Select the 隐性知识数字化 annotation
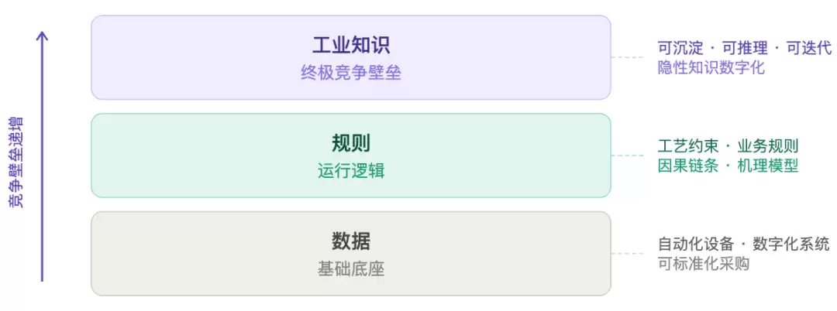Screen dimensions: 837x311 (x=711, y=67)
